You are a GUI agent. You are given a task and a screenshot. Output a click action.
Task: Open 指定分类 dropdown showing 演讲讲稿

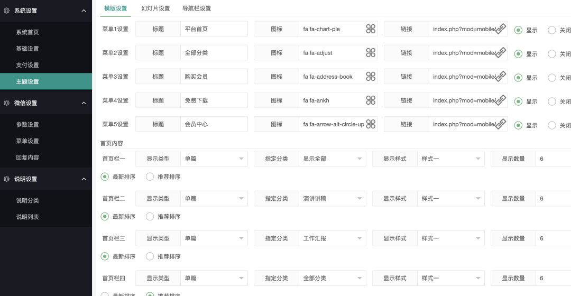[332, 198]
